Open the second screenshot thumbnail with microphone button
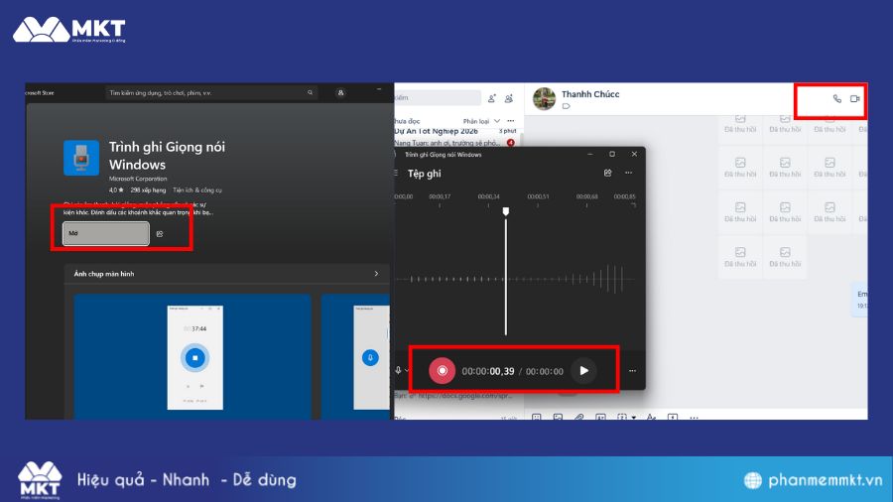The width and height of the screenshot is (893, 502). [x=355, y=356]
